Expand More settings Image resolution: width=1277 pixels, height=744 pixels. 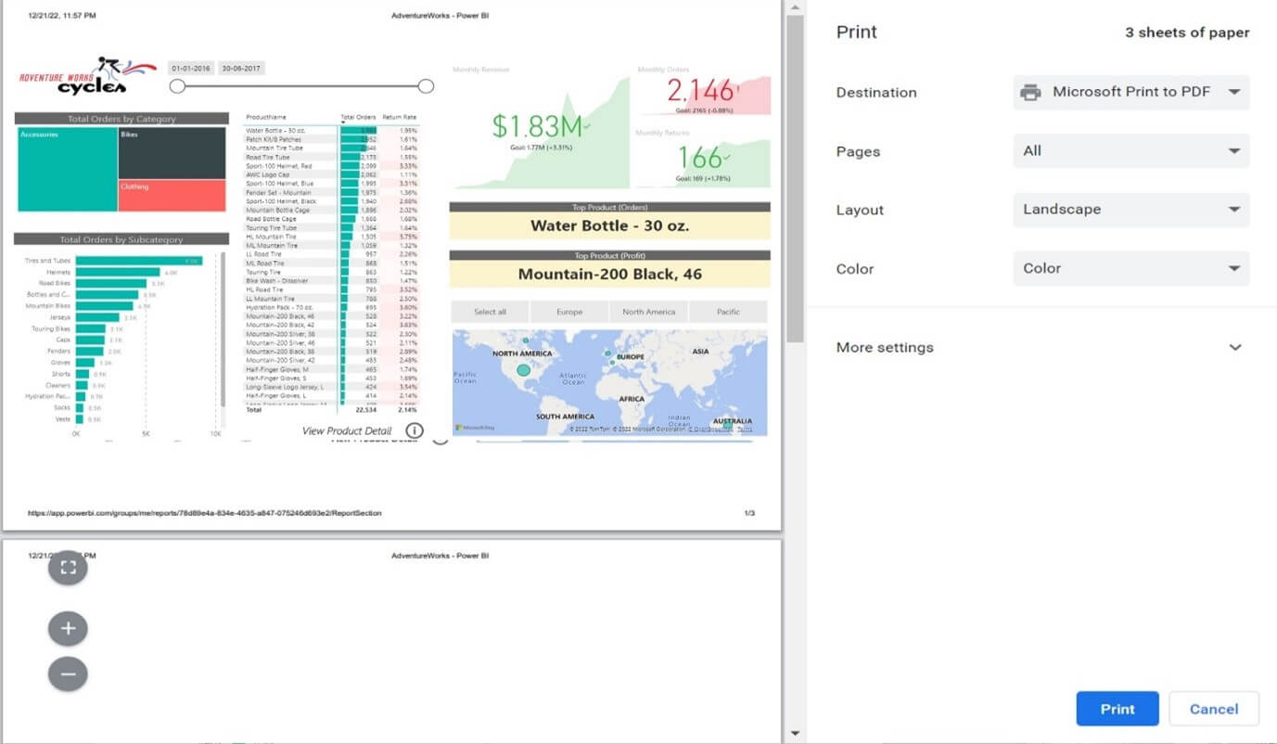click(x=1039, y=347)
